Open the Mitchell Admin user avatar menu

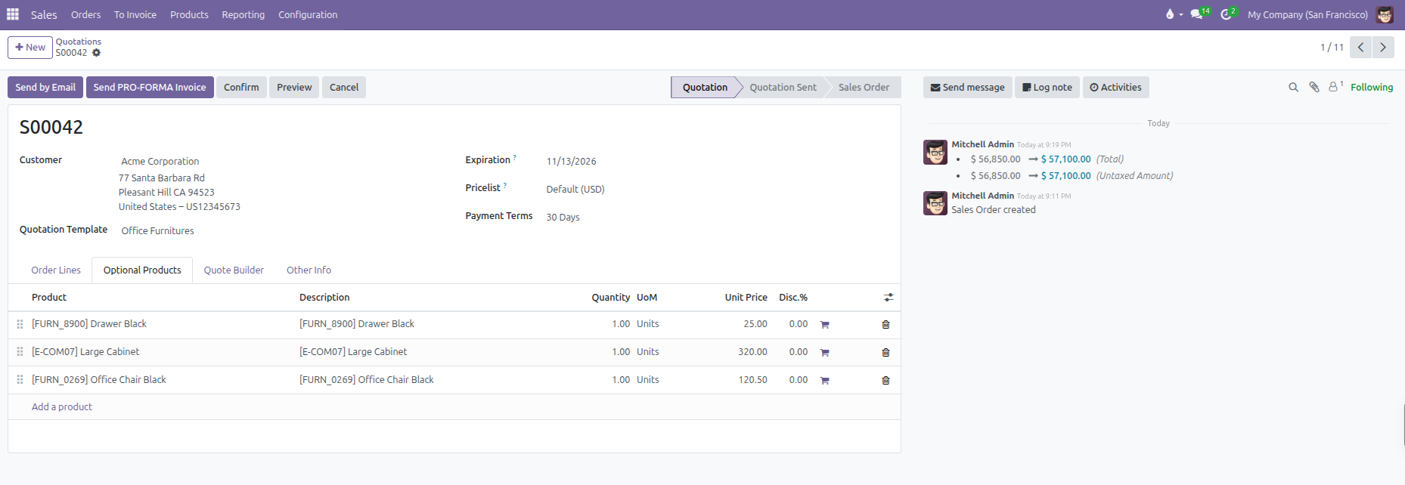pyautogui.click(x=1385, y=14)
